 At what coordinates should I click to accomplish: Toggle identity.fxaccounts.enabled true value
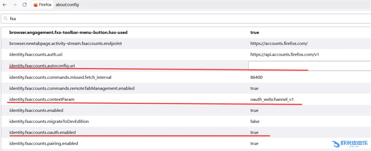254,110
